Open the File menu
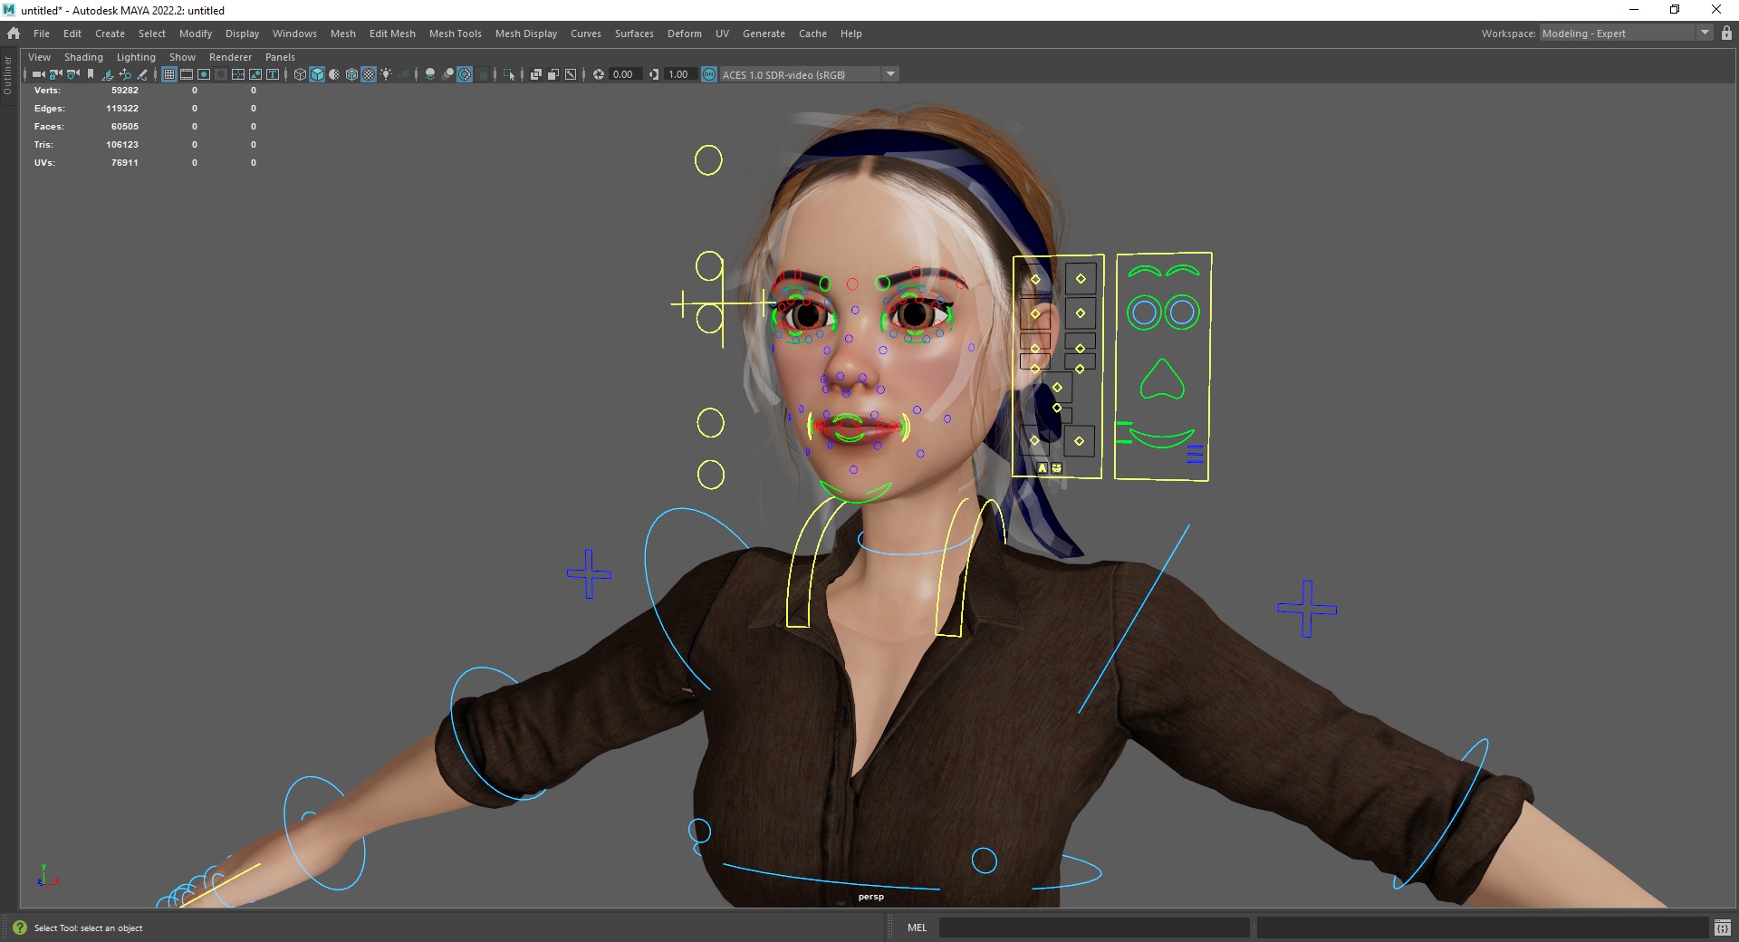Screen dimensions: 1739x942 point(42,34)
